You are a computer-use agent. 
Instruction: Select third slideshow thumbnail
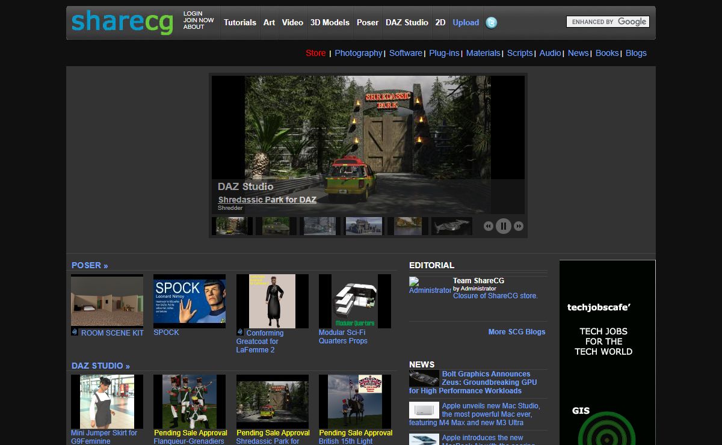pos(319,226)
